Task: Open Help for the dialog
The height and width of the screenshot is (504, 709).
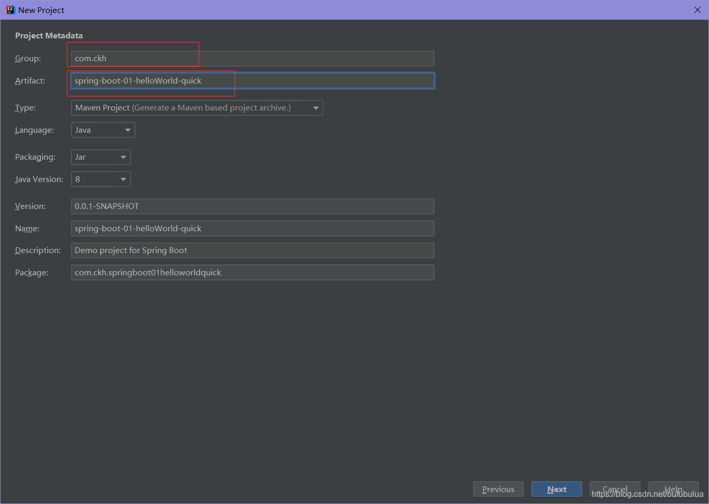Action: 673,489
